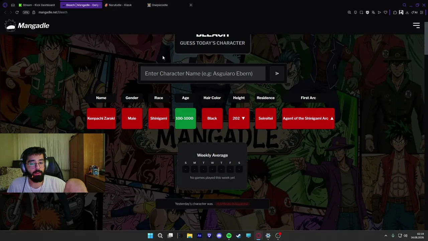Click the Male gender tile
Viewport: 428px width, 241px height.
pos(132,118)
